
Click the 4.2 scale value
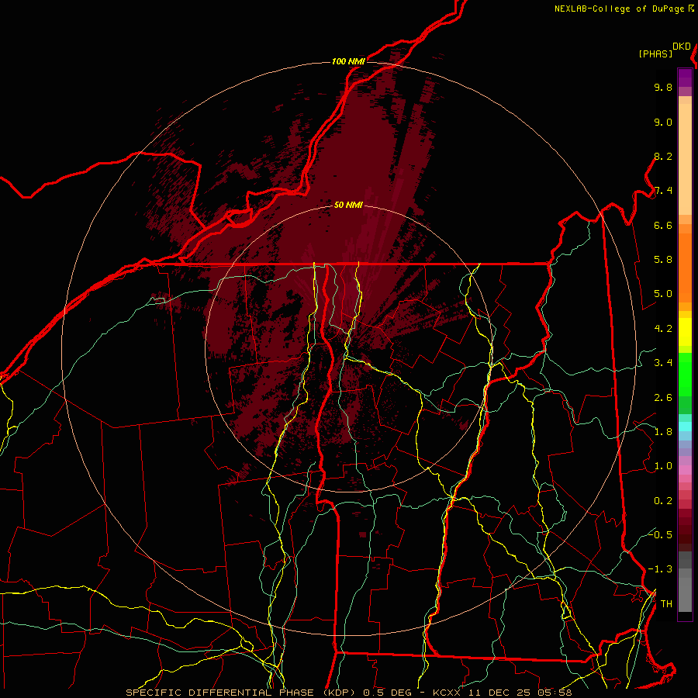pos(663,329)
